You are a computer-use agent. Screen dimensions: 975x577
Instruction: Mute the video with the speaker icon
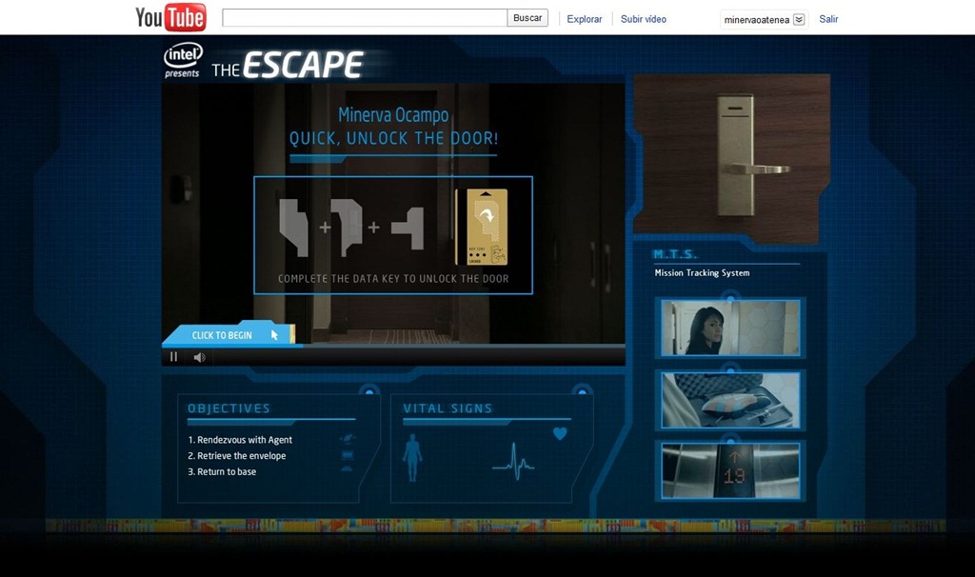click(x=199, y=357)
